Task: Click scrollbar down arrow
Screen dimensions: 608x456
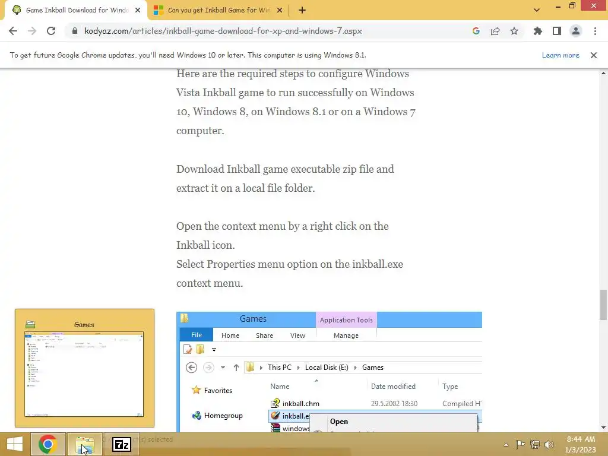Action: 603,427
